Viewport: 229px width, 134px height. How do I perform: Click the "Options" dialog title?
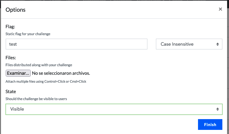tap(15, 10)
